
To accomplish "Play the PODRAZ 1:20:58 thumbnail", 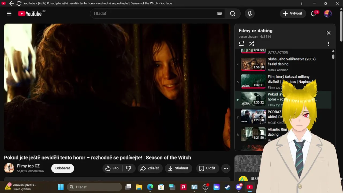I will (253, 117).
